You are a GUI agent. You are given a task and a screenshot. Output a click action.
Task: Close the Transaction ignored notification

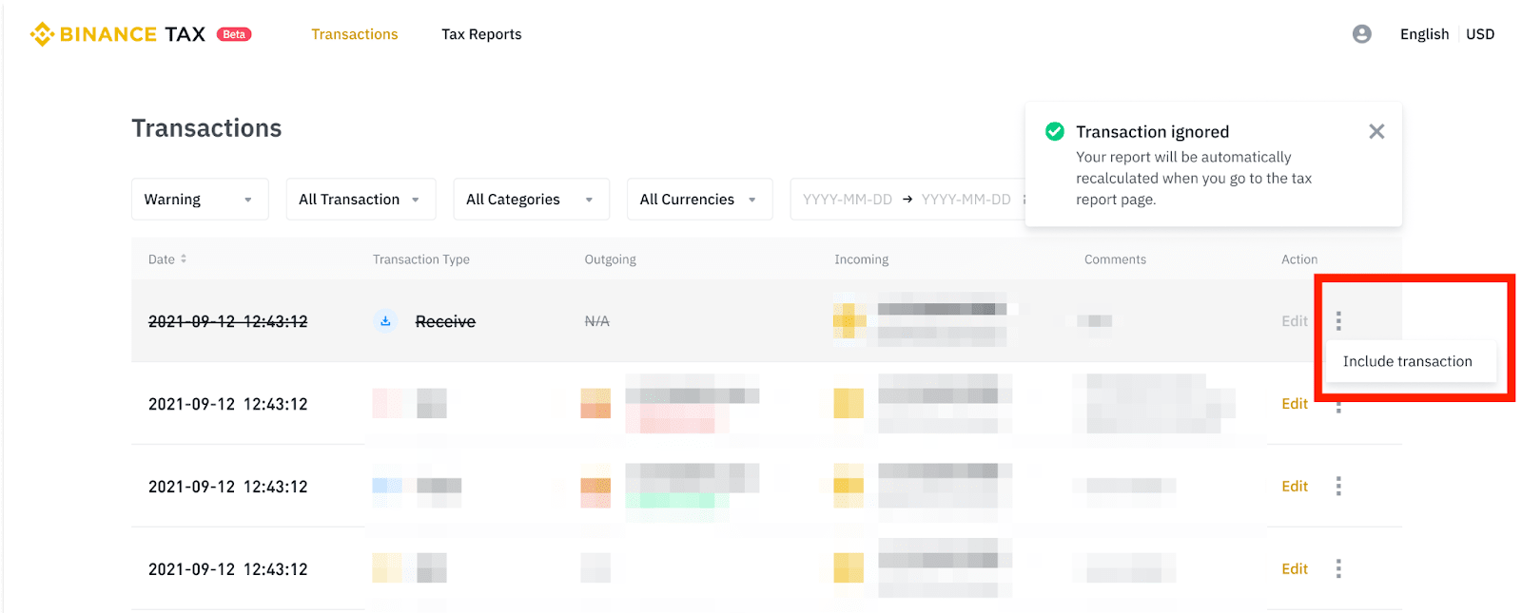click(1376, 132)
